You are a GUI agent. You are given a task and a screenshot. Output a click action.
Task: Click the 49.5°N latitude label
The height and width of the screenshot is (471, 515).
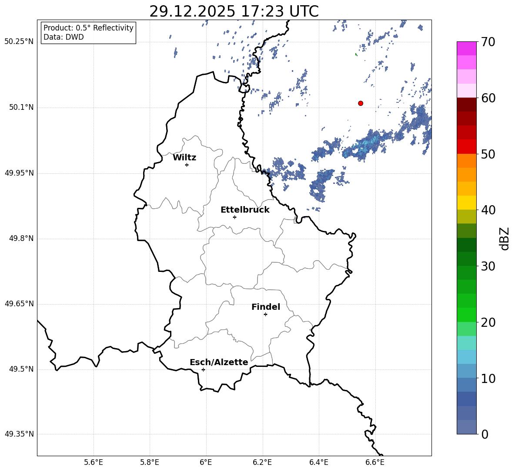[x=21, y=369]
